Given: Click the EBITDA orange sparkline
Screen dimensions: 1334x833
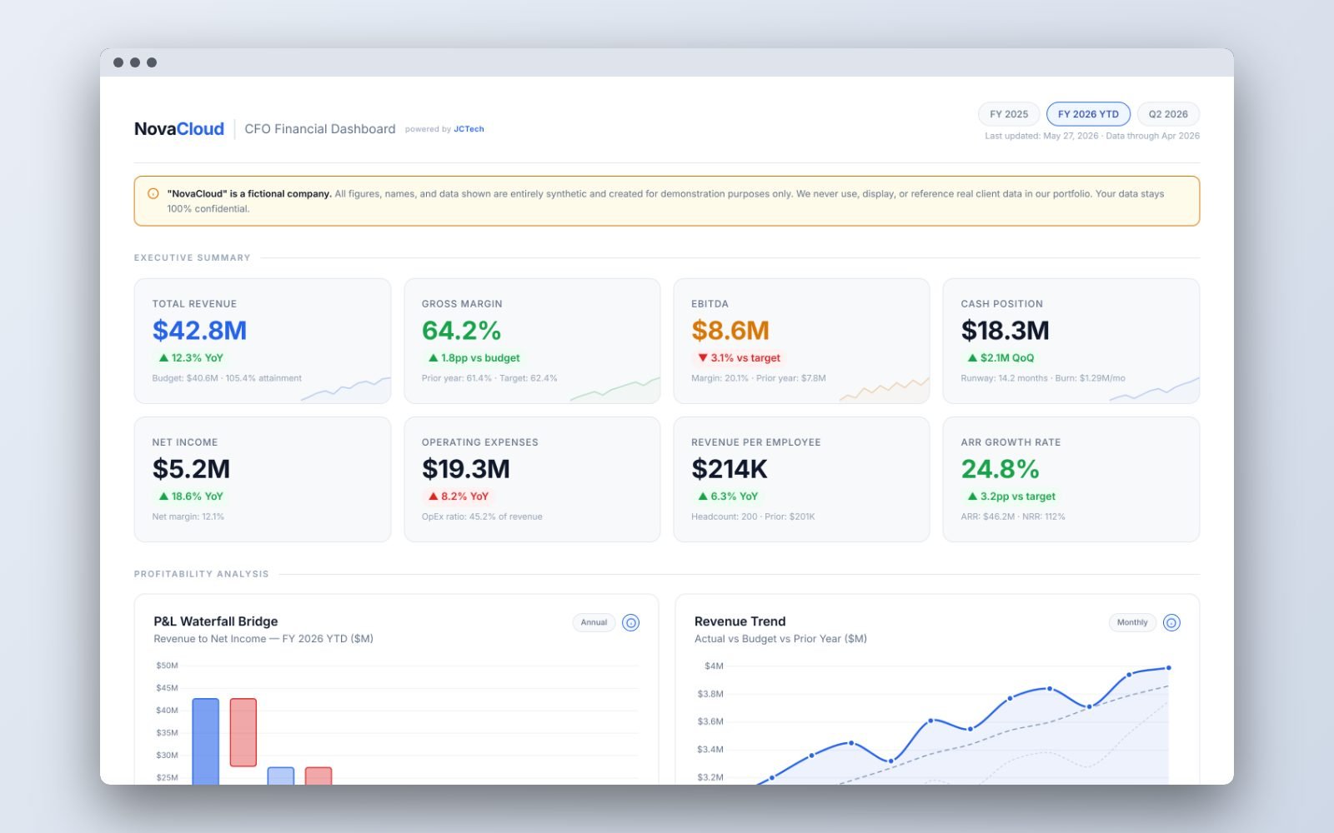Looking at the screenshot, I should tap(884, 388).
